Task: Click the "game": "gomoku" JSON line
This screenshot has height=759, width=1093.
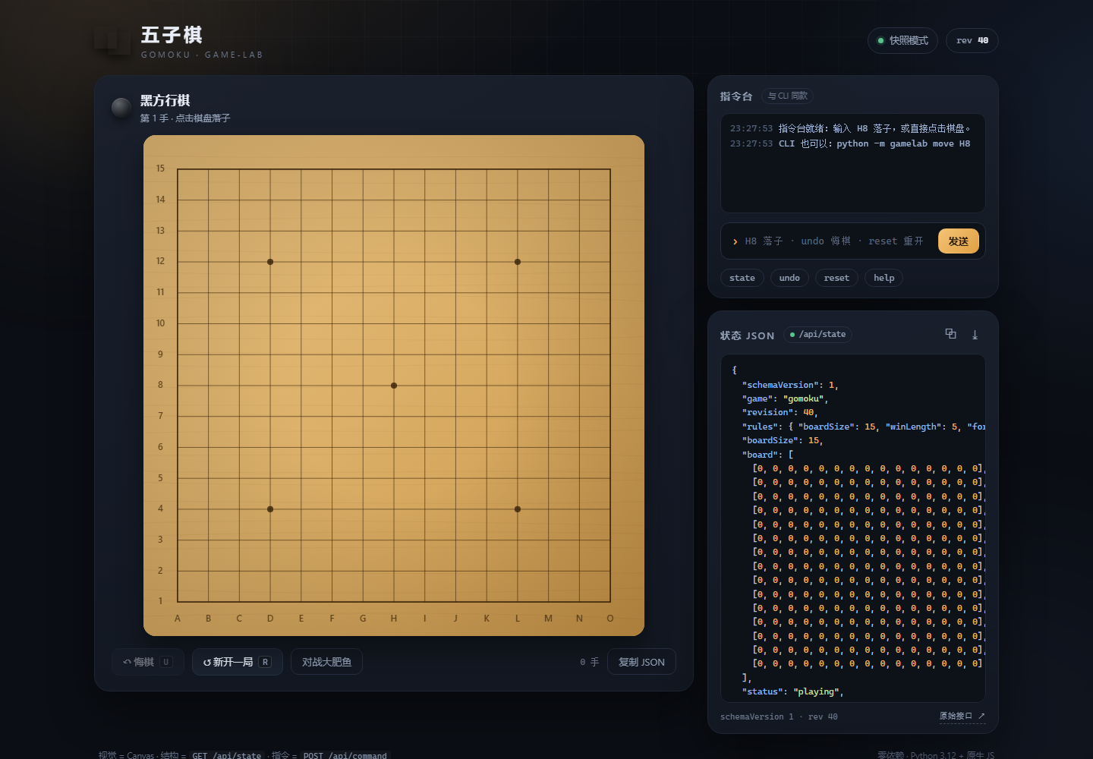Action: [x=785, y=398]
